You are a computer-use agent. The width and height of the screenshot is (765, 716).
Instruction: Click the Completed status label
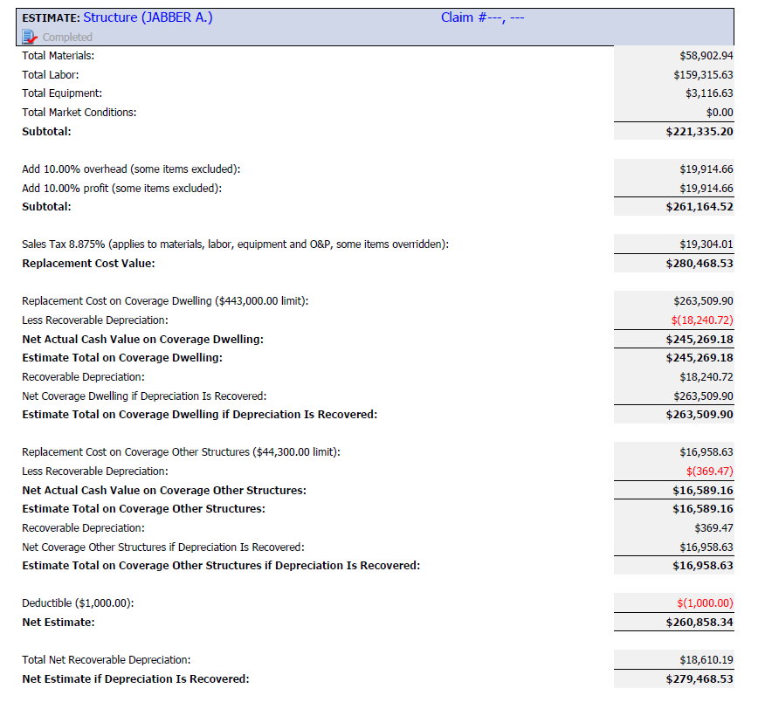click(x=67, y=37)
